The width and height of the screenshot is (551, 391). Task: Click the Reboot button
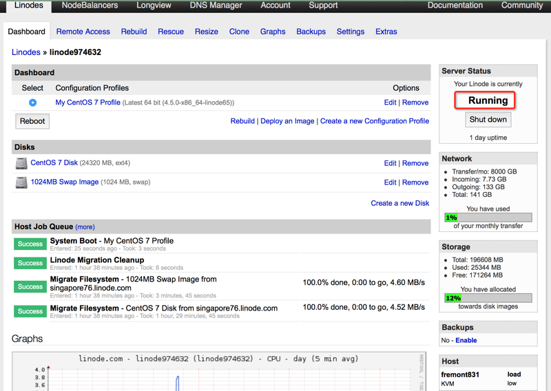click(32, 121)
